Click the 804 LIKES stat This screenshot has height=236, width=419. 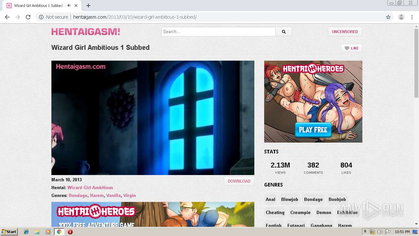click(x=346, y=167)
